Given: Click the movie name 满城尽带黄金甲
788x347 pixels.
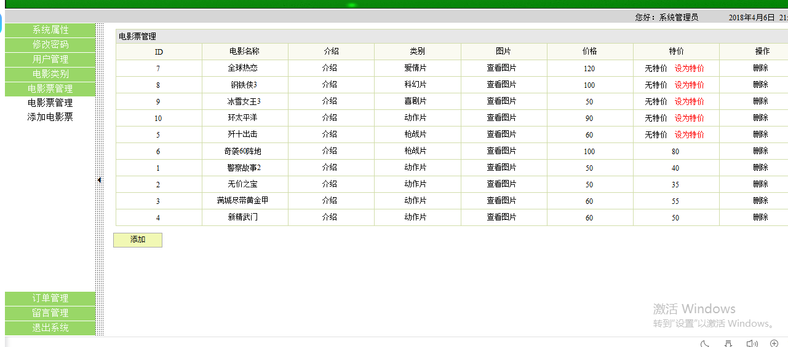Looking at the screenshot, I should click(243, 201).
